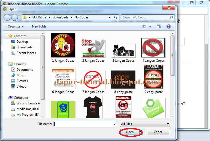Click New folder in the toolbar
Viewport: 210px width, 141px height.
point(40,26)
